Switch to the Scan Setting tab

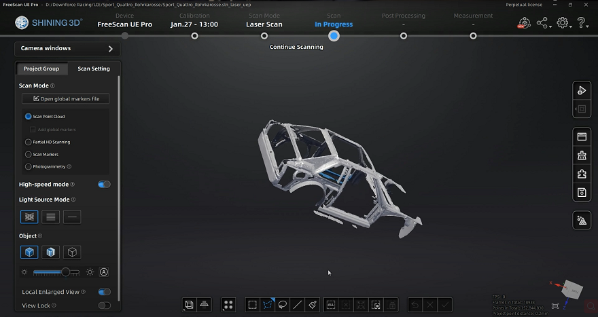(x=94, y=69)
